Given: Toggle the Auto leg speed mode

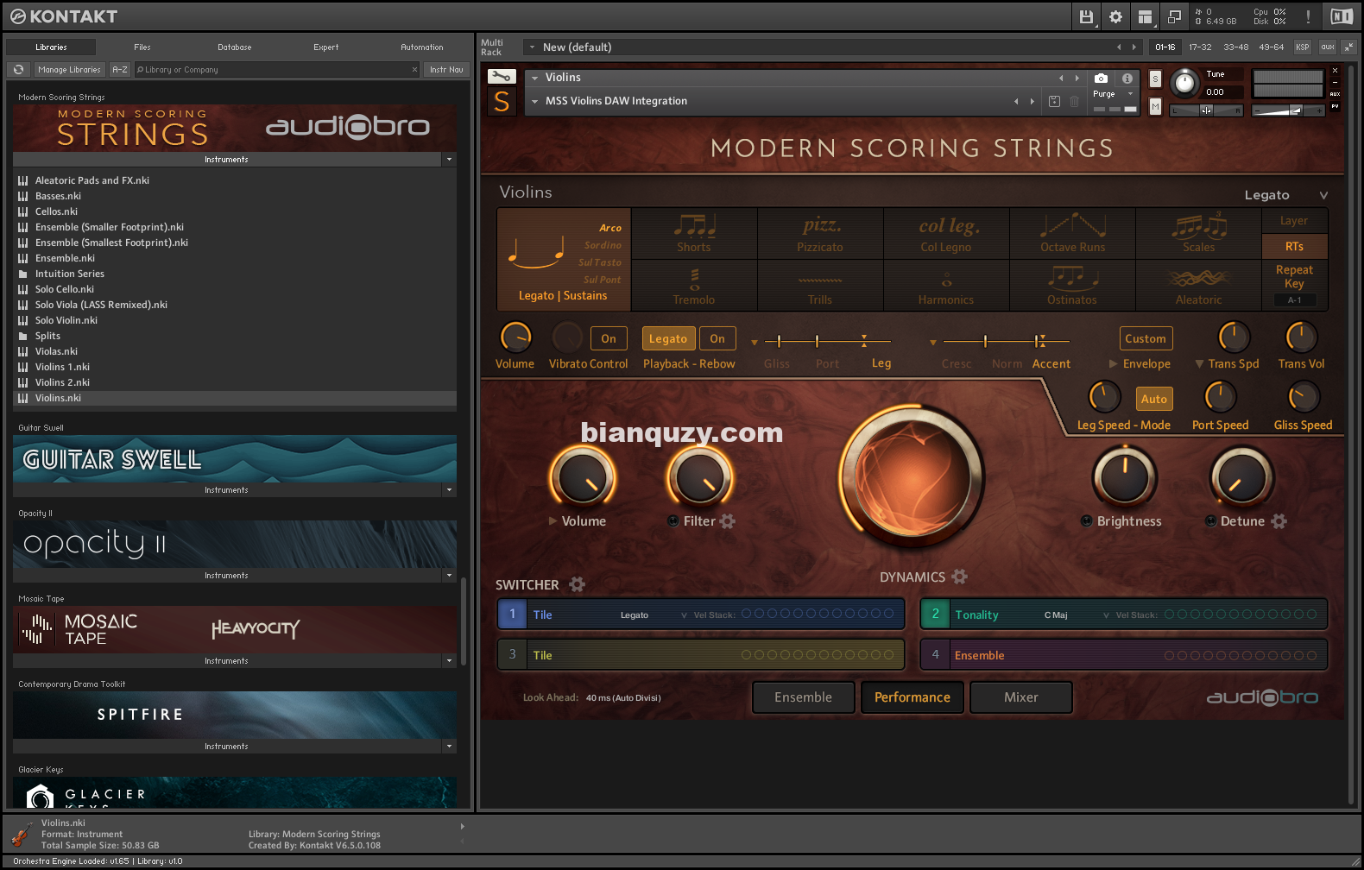Looking at the screenshot, I should tap(1154, 399).
